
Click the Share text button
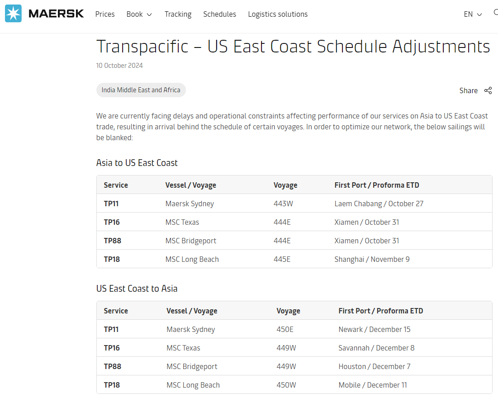pos(468,90)
